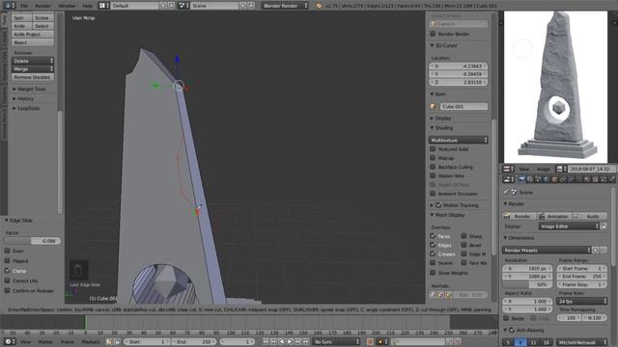The height and width of the screenshot is (347, 618).
Task: Open the 24 fps frame rate dropdown
Action: (x=582, y=302)
